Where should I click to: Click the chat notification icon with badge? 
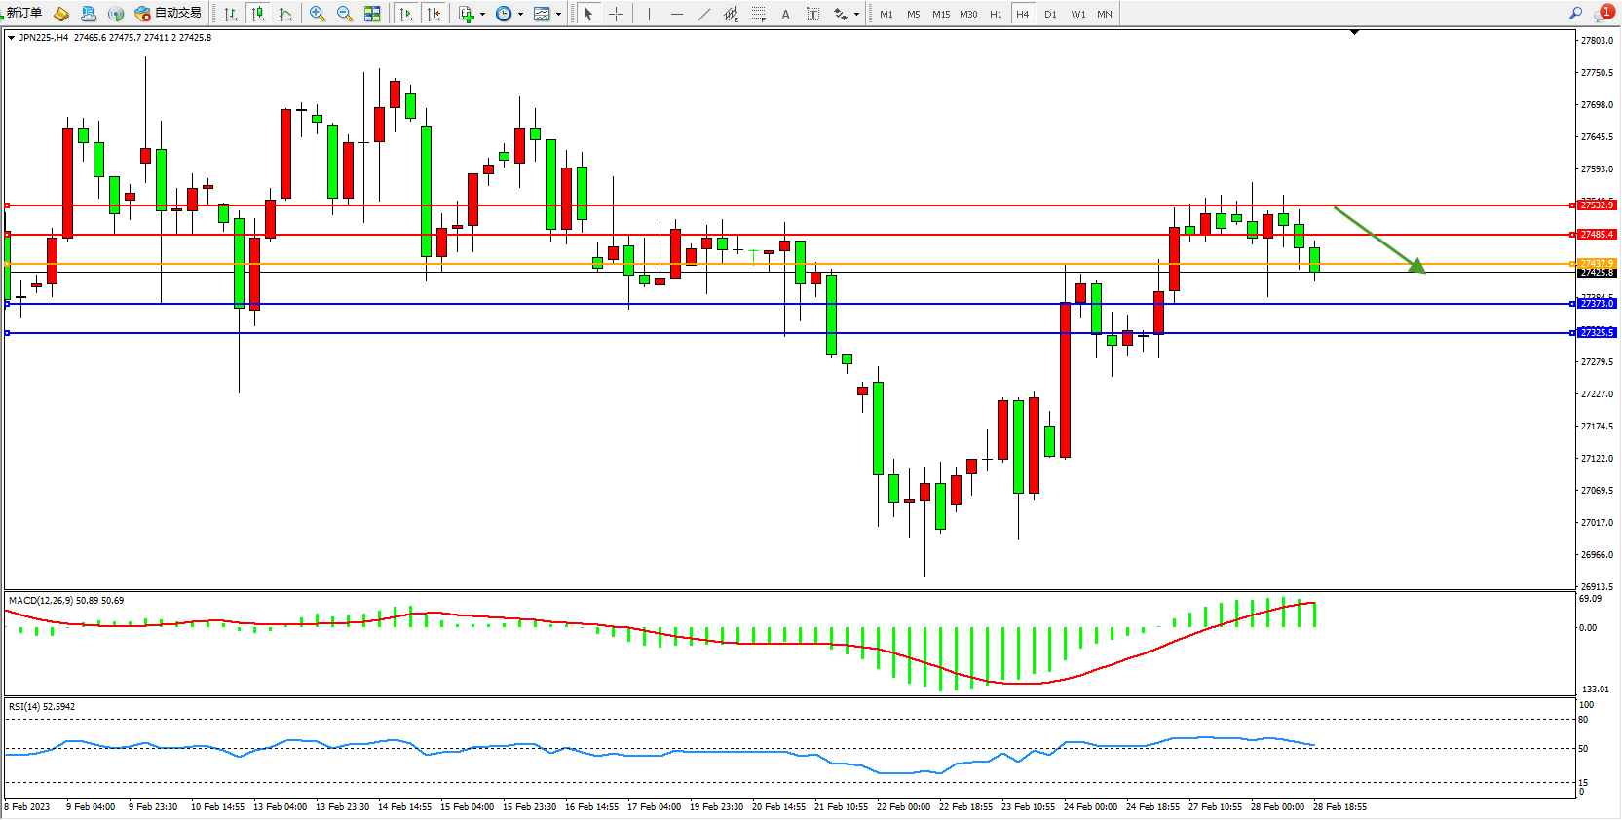[1603, 14]
